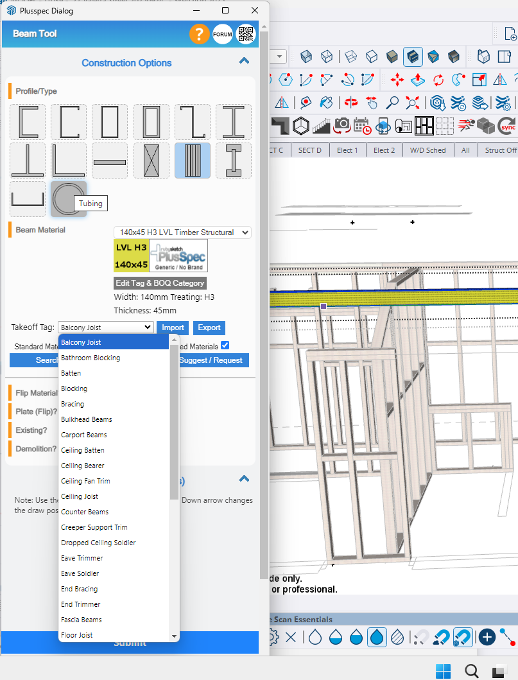The height and width of the screenshot is (680, 518).
Task: Click the QR code icon in header
Action: coord(245,34)
